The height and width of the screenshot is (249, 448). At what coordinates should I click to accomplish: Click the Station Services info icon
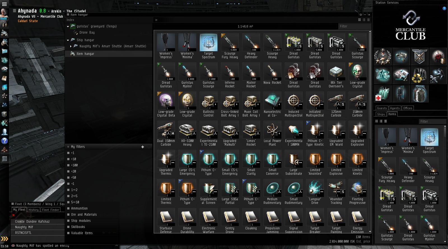pyautogui.click(x=444, y=8)
